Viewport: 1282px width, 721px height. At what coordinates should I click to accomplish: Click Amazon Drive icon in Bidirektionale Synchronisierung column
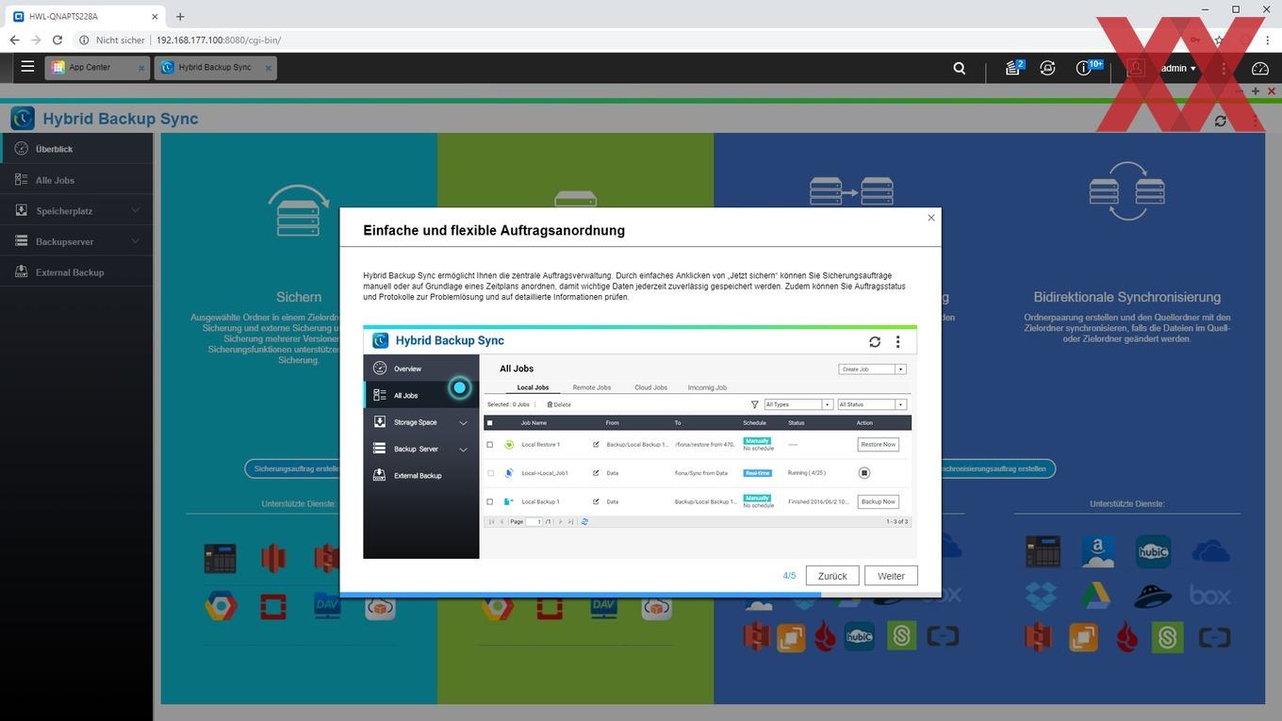pyautogui.click(x=1098, y=551)
